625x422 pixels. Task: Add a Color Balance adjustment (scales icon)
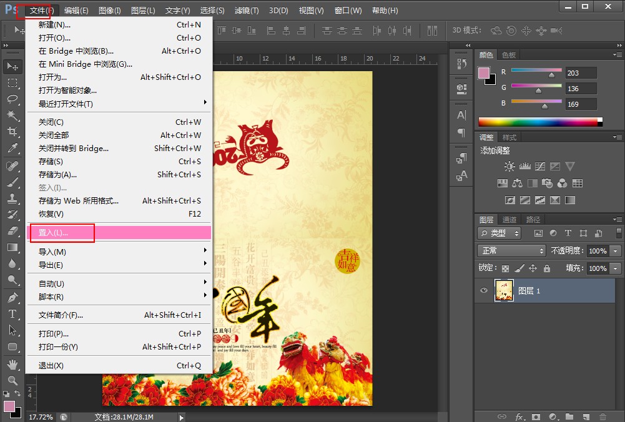pyautogui.click(x=518, y=183)
